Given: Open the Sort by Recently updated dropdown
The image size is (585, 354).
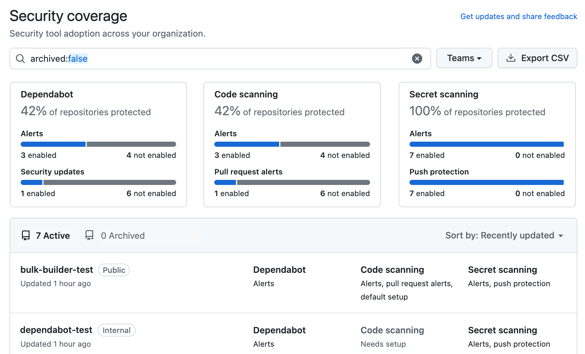Looking at the screenshot, I should click(x=504, y=236).
